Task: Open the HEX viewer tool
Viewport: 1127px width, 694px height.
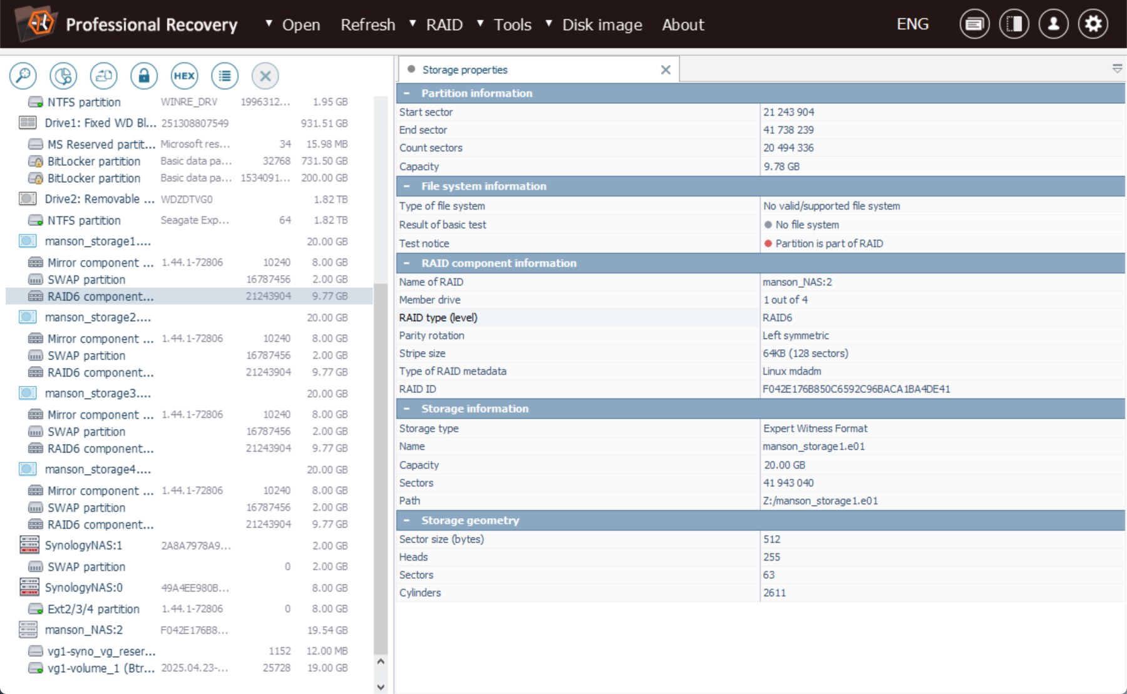Action: coord(184,76)
